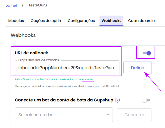Click the Conectar button

134,115
